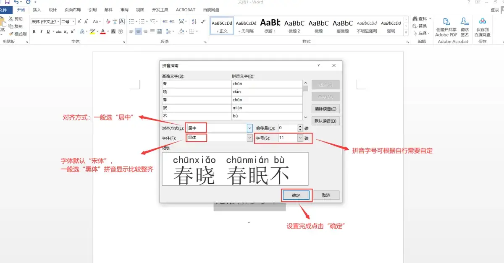Click the 清除读音 (Clear readings) button
This screenshot has width=504, height=263.
325,109
